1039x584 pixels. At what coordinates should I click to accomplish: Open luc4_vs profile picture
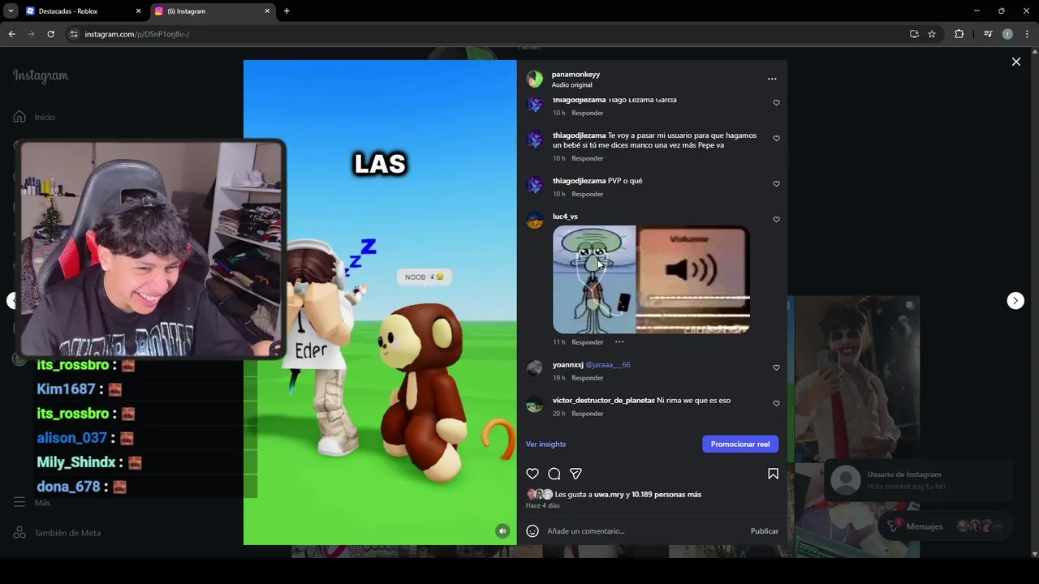point(534,221)
